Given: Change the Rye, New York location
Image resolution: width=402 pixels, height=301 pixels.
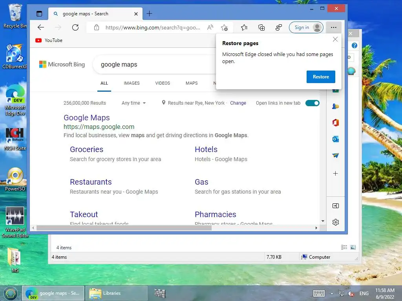Looking at the screenshot, I should click(x=238, y=103).
